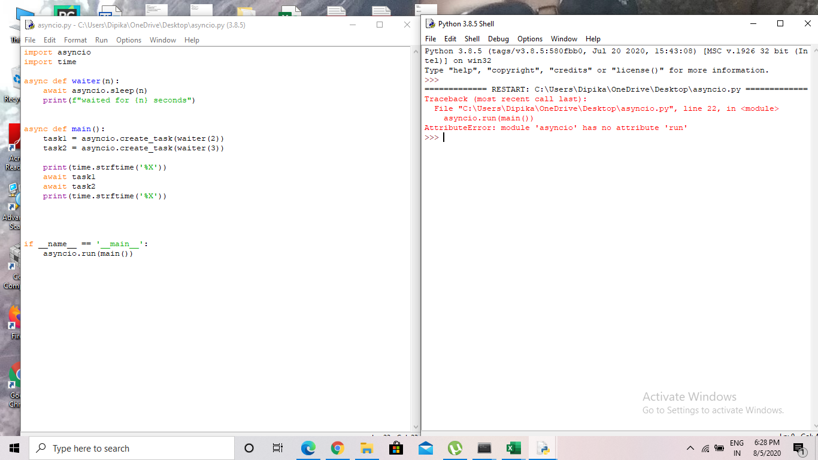This screenshot has width=818, height=460.
Task: Open File Explorer from the taskbar
Action: click(367, 448)
